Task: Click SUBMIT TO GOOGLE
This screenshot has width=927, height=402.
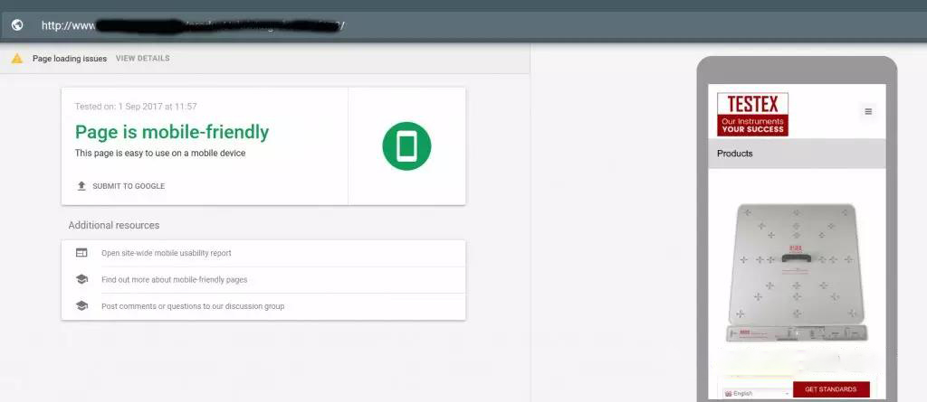Action: 129,186
